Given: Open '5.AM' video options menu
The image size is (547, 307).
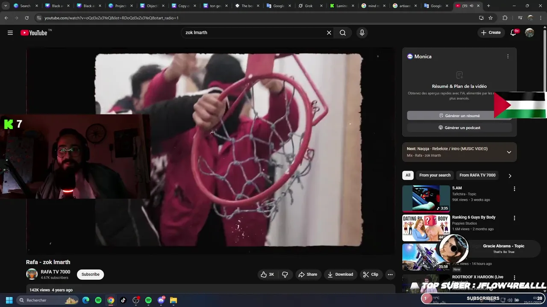Looking at the screenshot, I should (514, 189).
